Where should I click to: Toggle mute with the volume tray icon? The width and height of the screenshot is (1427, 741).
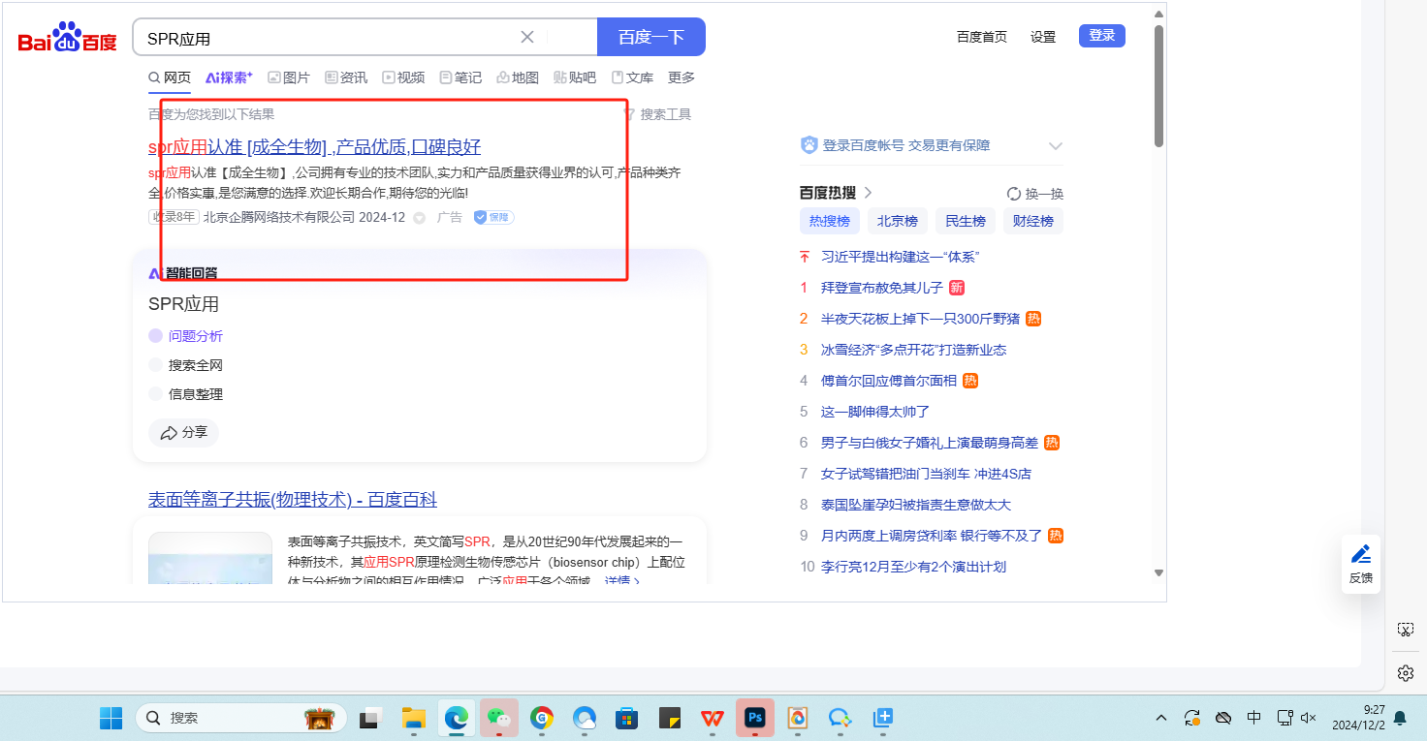[x=1308, y=718]
